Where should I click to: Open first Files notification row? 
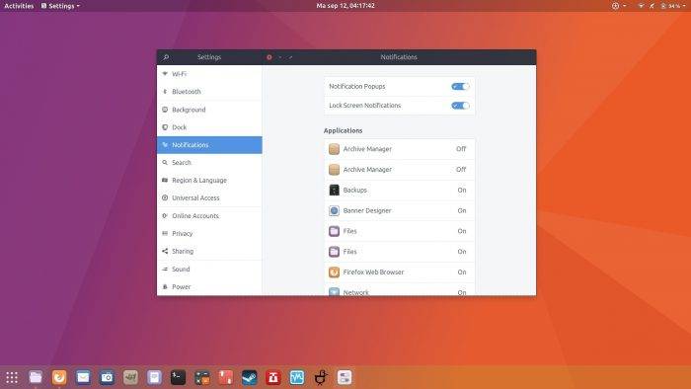399,231
